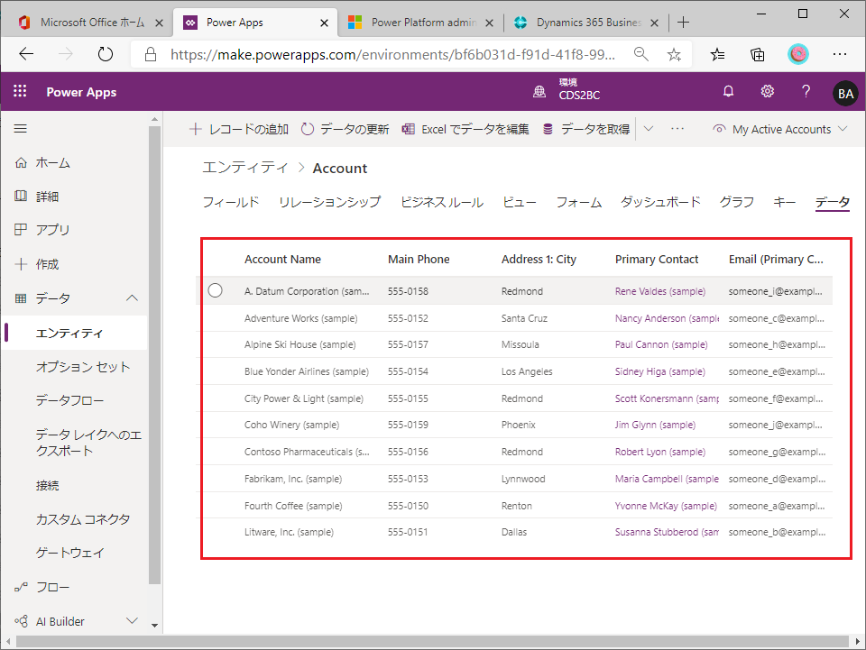Open Nancy Anderson (sample) contact link

tap(667, 318)
